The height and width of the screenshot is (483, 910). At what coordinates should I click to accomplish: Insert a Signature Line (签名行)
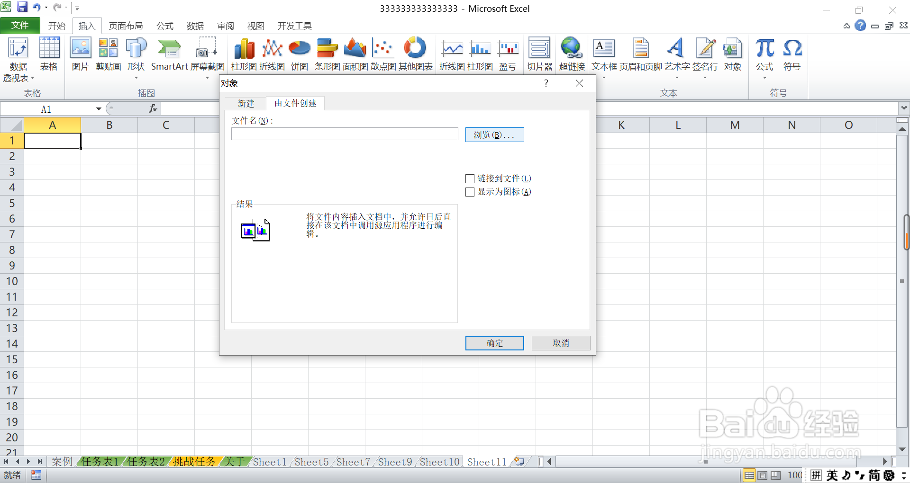click(x=705, y=58)
